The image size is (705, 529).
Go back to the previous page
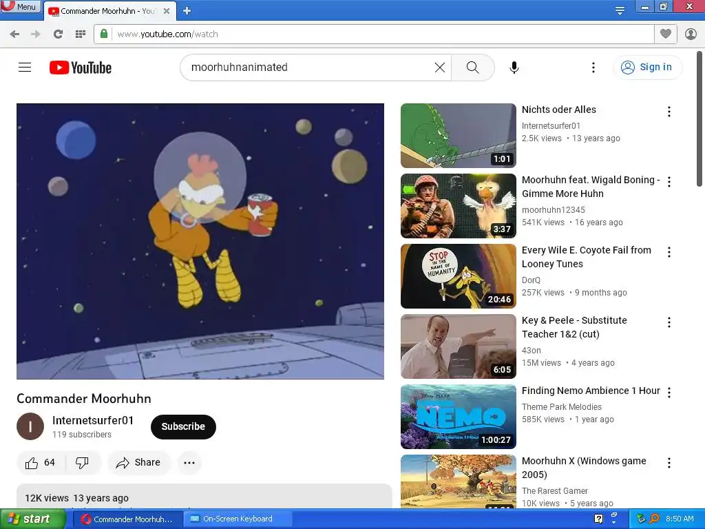14,34
